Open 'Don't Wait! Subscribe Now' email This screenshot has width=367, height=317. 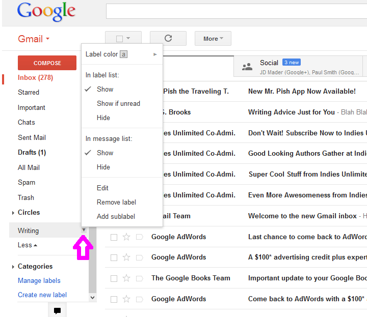(307, 133)
